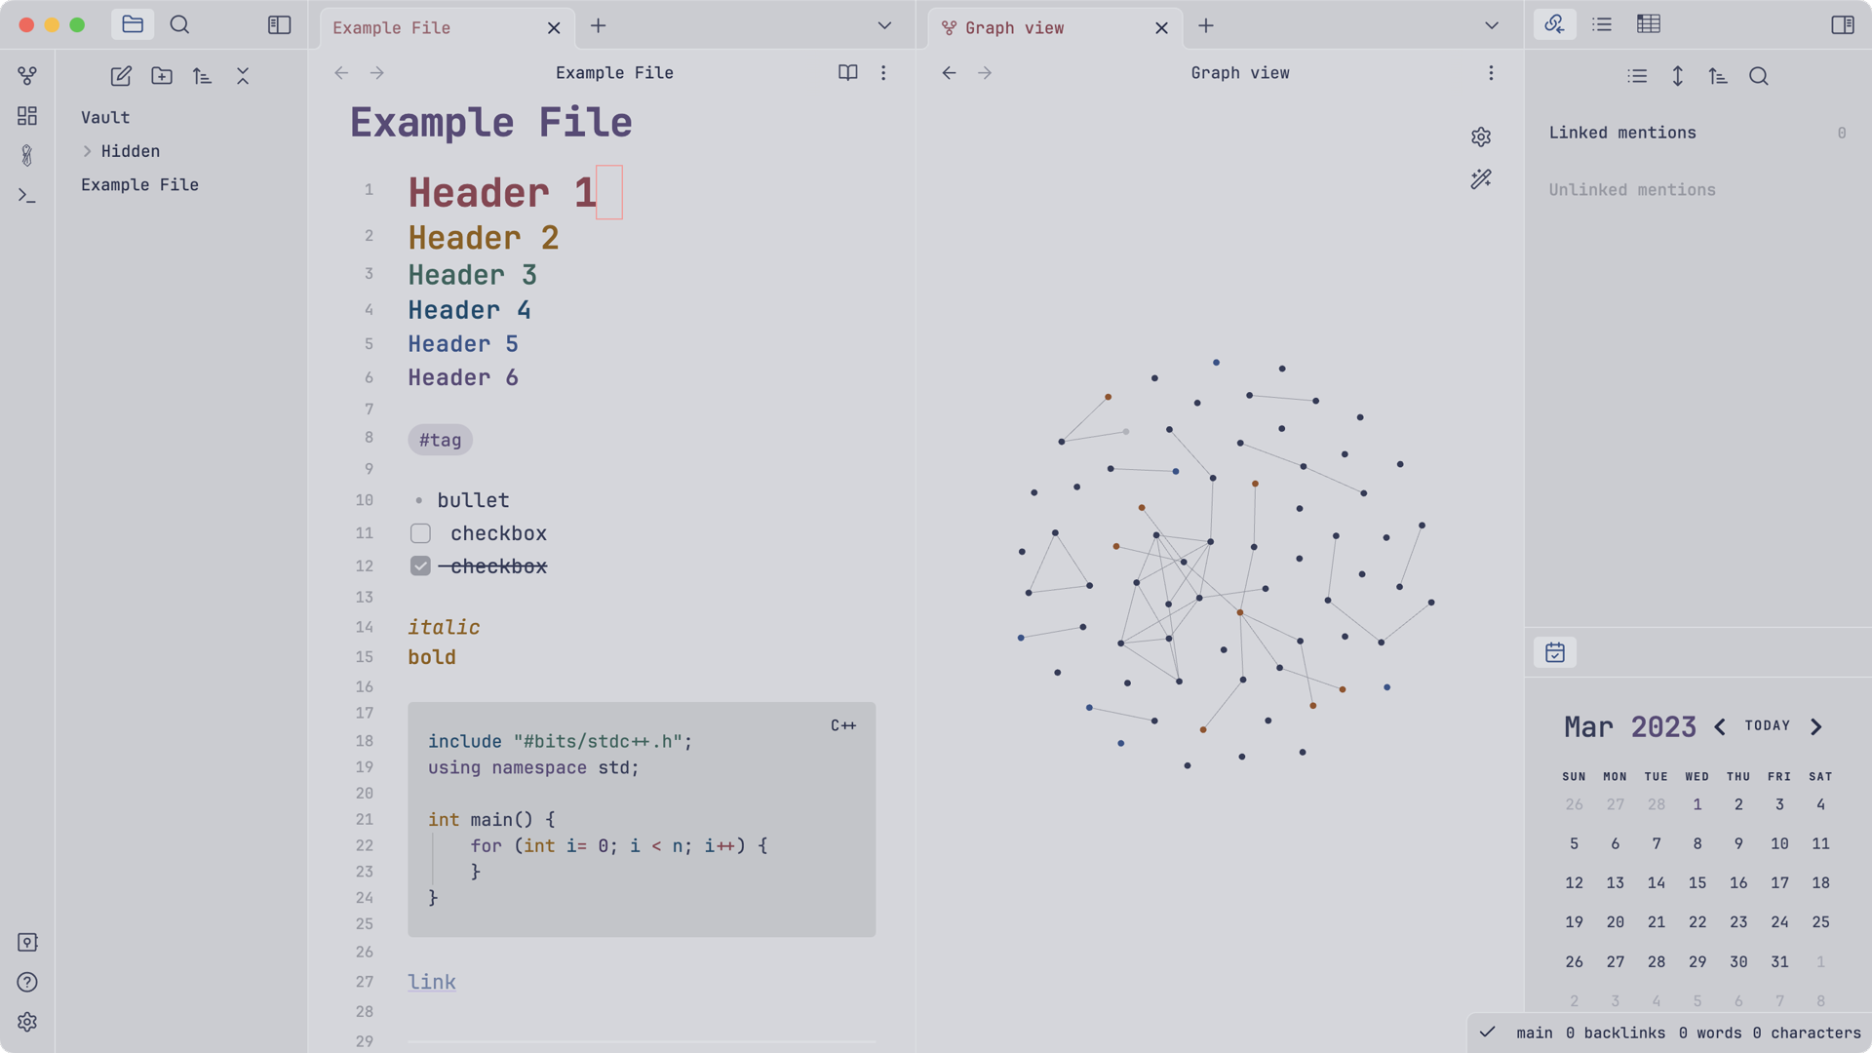The height and width of the screenshot is (1053, 1872).
Task: Click the bold text line
Action: [432, 657]
